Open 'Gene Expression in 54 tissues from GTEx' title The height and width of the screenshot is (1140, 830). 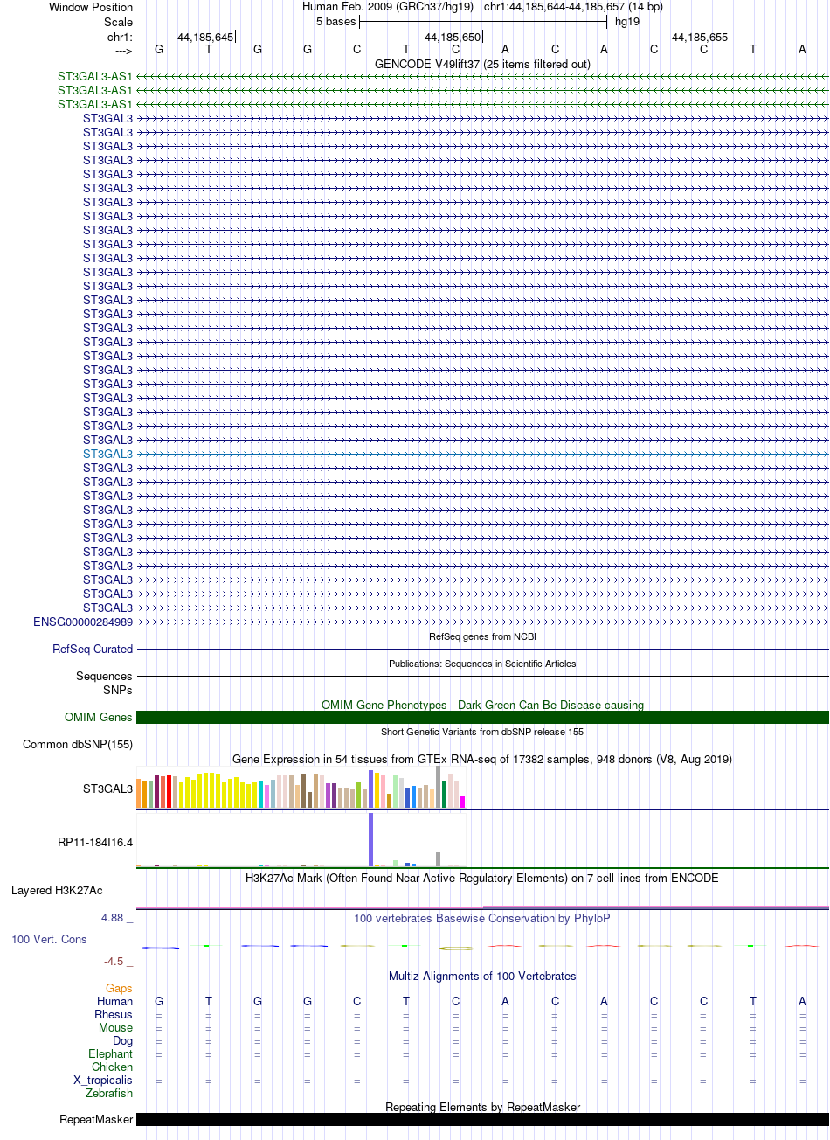[482, 759]
